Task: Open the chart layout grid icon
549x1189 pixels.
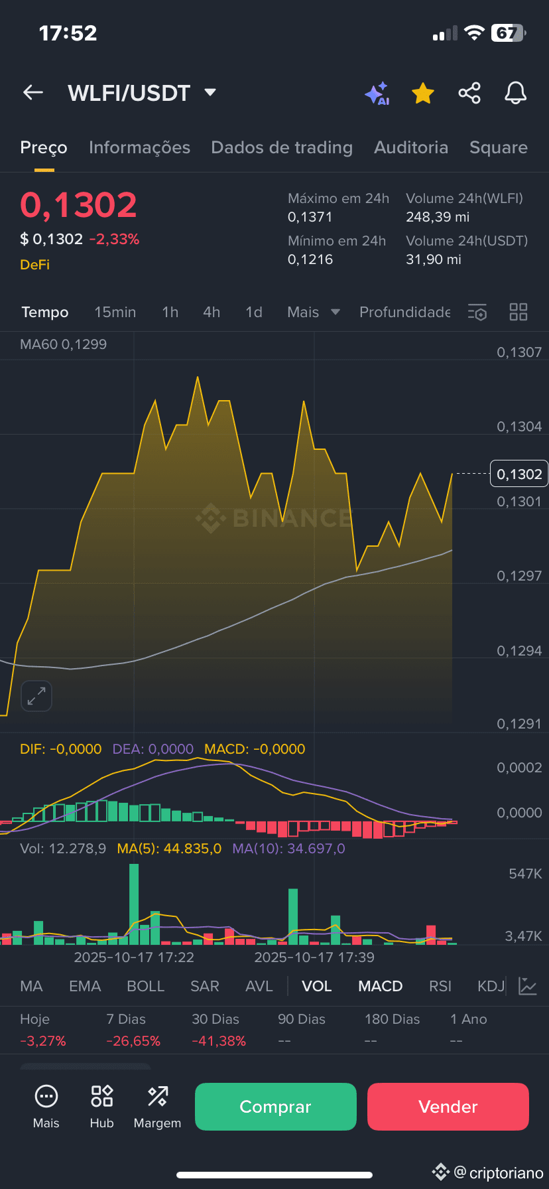Action: click(x=518, y=312)
